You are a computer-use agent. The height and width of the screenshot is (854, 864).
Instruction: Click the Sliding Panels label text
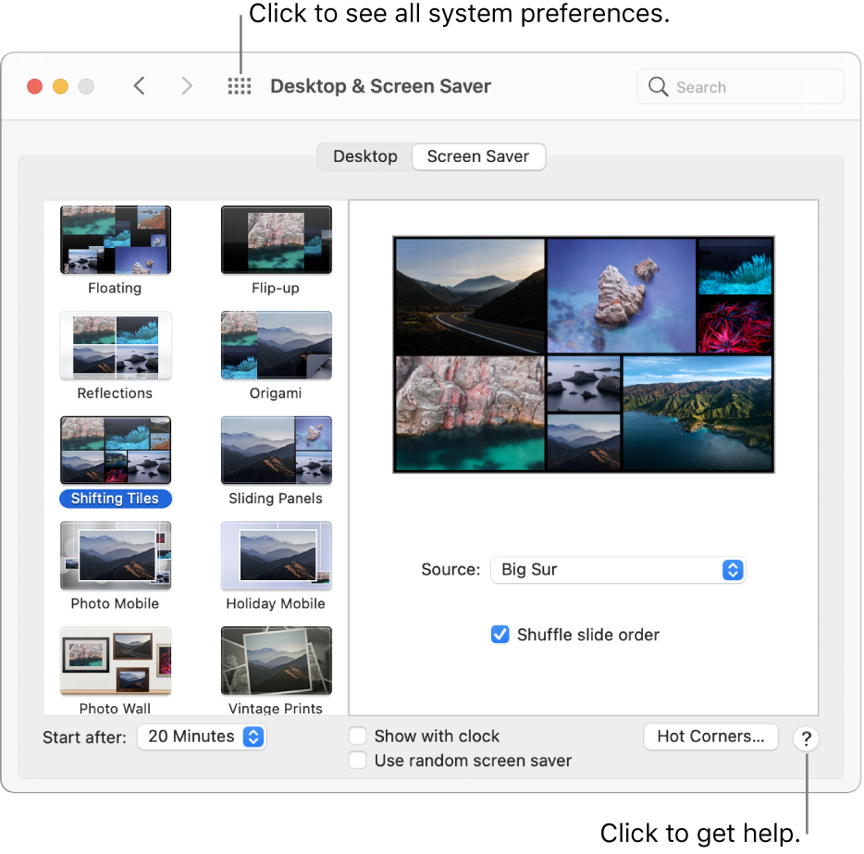click(276, 499)
